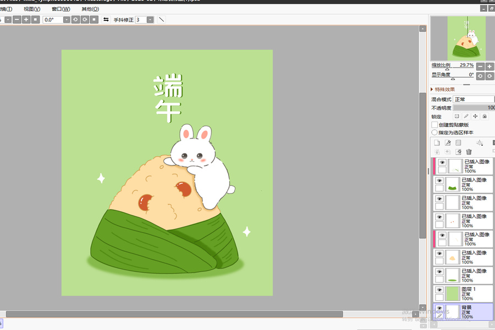Open the 其他(O) menu
The width and height of the screenshot is (495, 330).
(90, 9)
